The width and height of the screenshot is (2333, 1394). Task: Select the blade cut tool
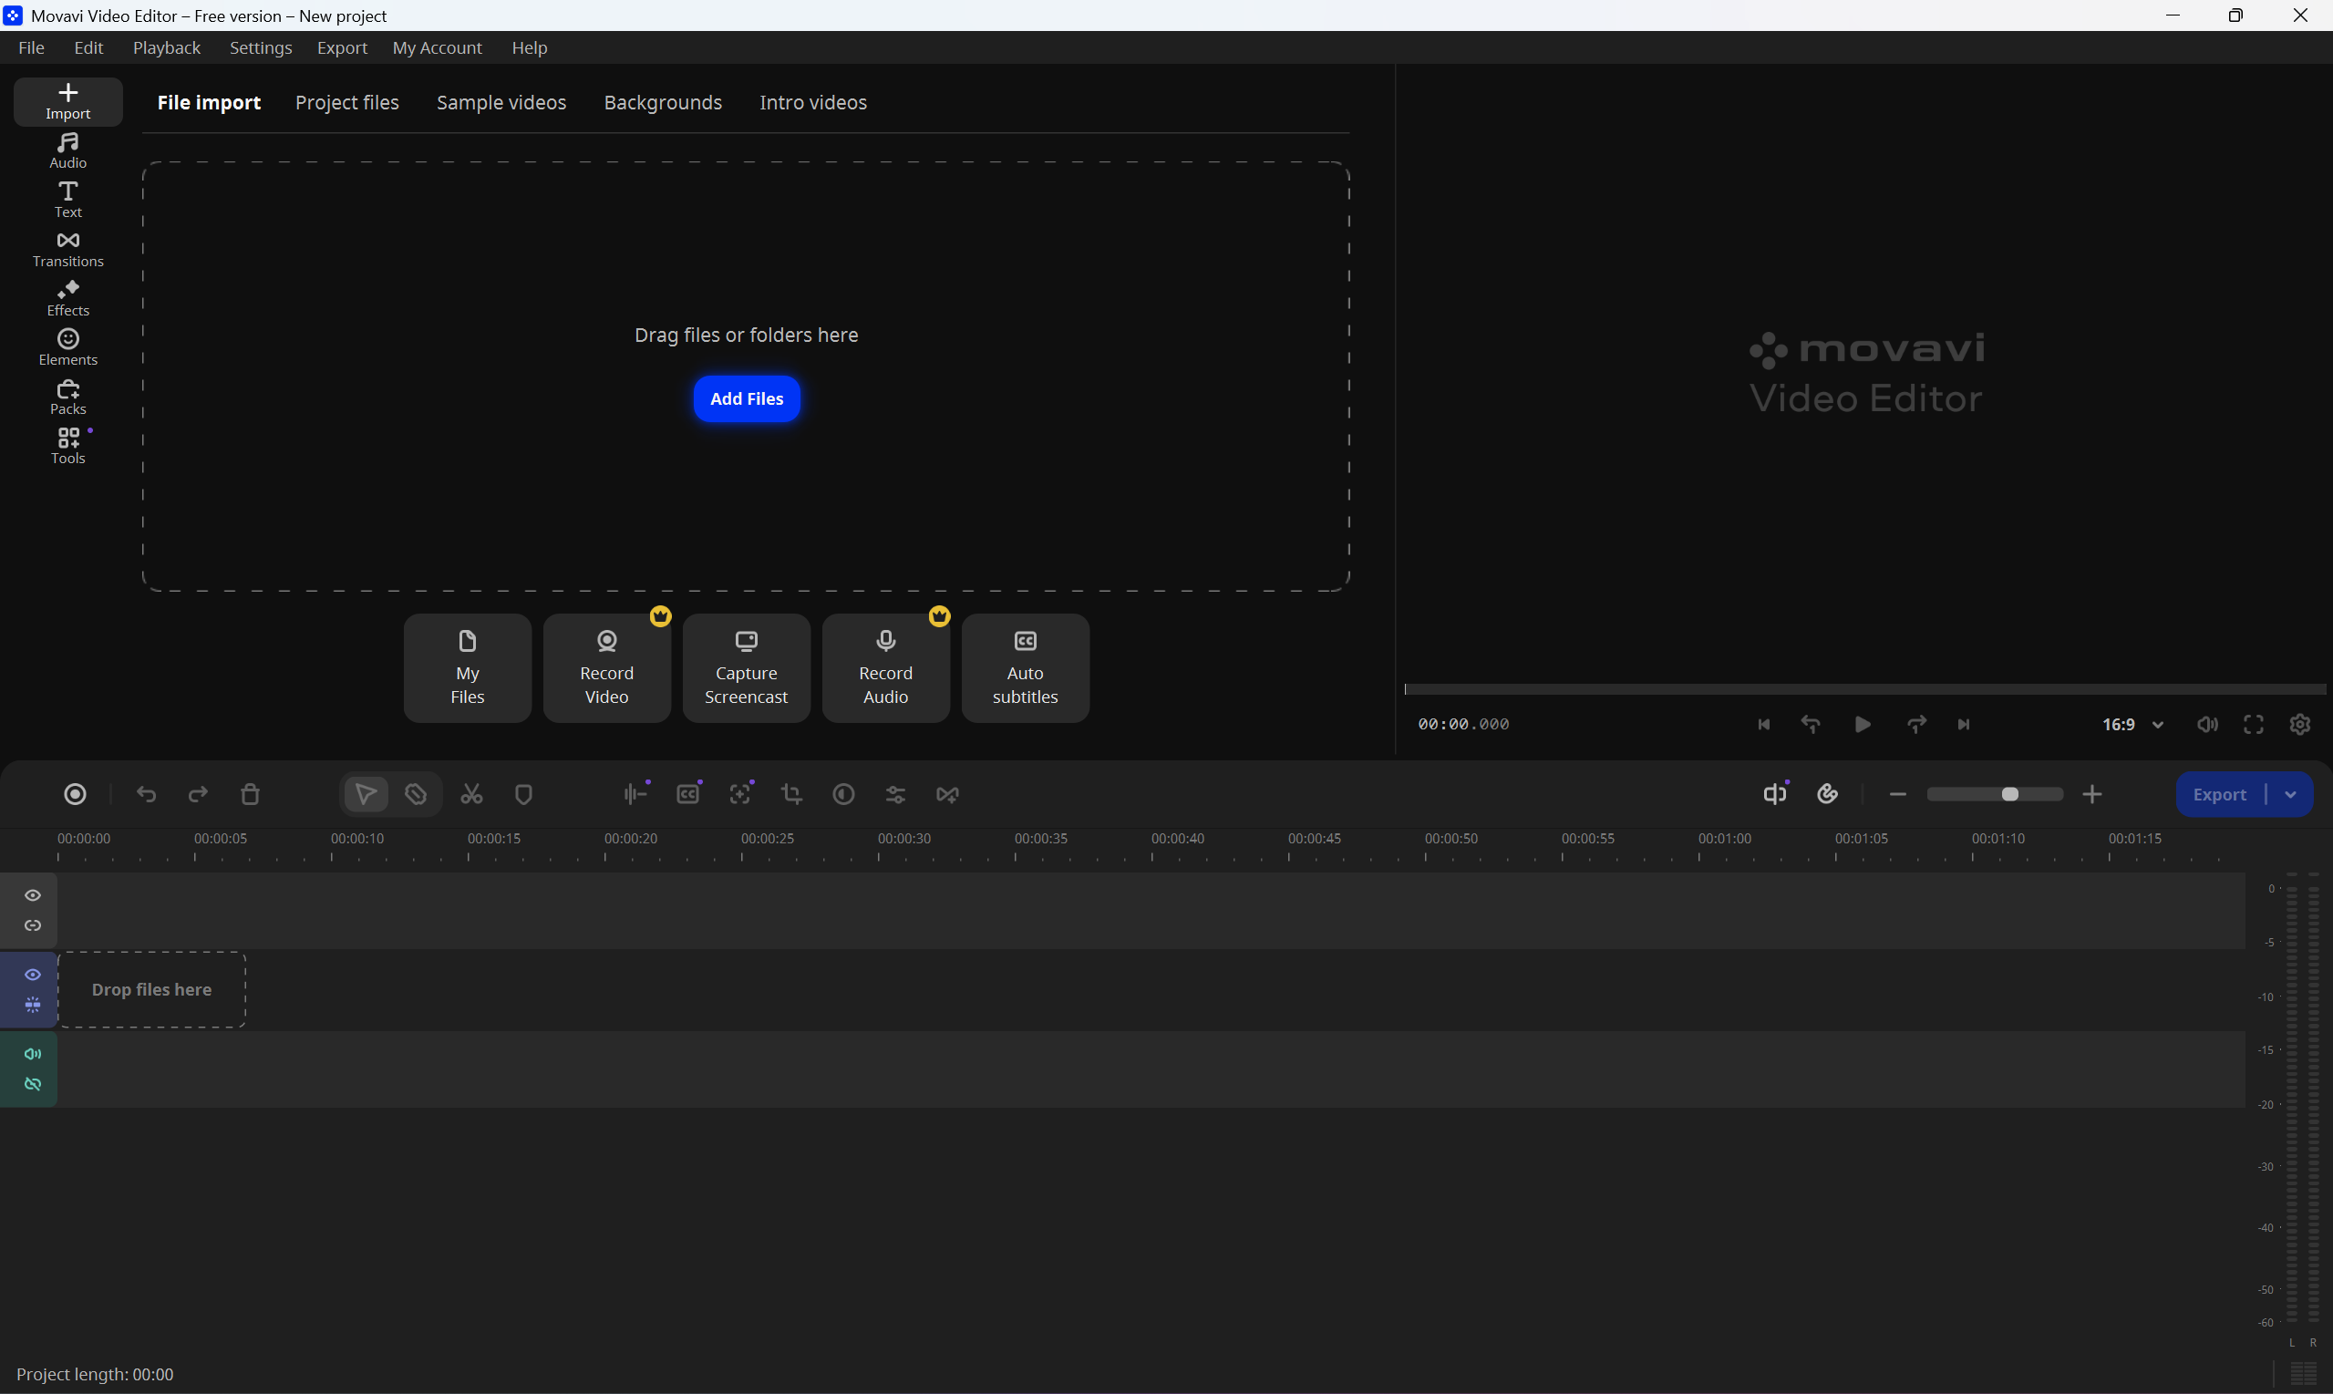[x=415, y=794]
